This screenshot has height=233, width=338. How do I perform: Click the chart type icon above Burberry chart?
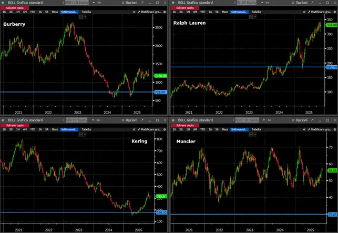click(x=81, y=17)
